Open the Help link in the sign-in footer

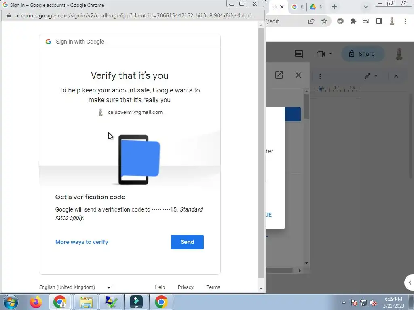tap(160, 287)
